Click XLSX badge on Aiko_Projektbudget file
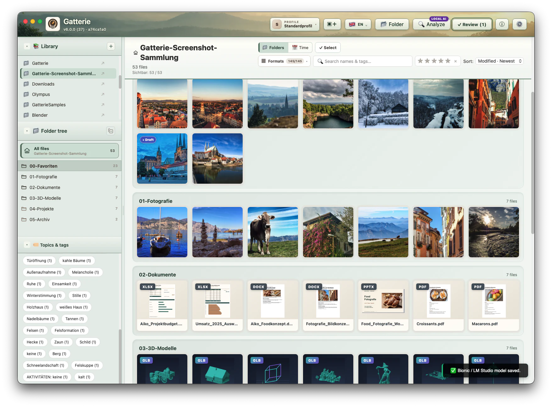The width and height of the screenshot is (552, 407). (147, 287)
